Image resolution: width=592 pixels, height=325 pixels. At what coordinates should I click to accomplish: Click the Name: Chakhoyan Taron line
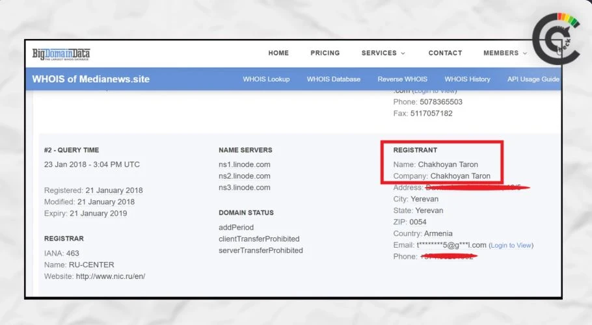pyautogui.click(x=436, y=164)
